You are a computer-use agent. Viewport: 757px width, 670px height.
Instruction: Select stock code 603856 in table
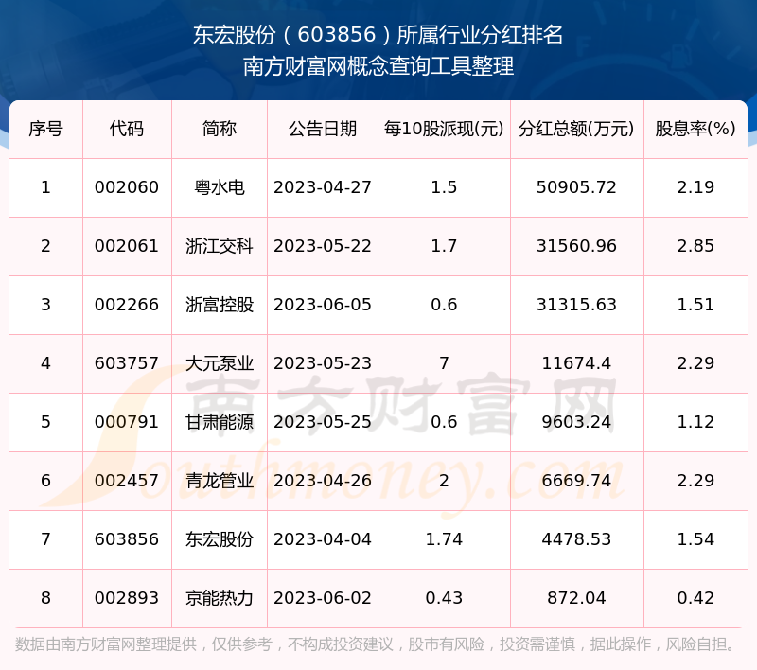127,539
